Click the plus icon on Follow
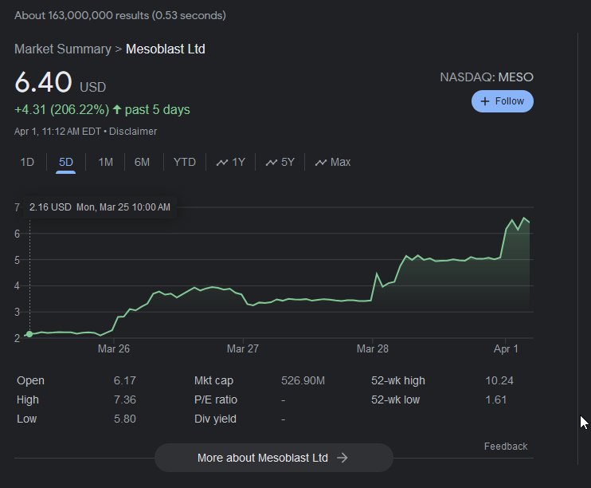Viewport: 591px width, 488px height. pos(485,101)
